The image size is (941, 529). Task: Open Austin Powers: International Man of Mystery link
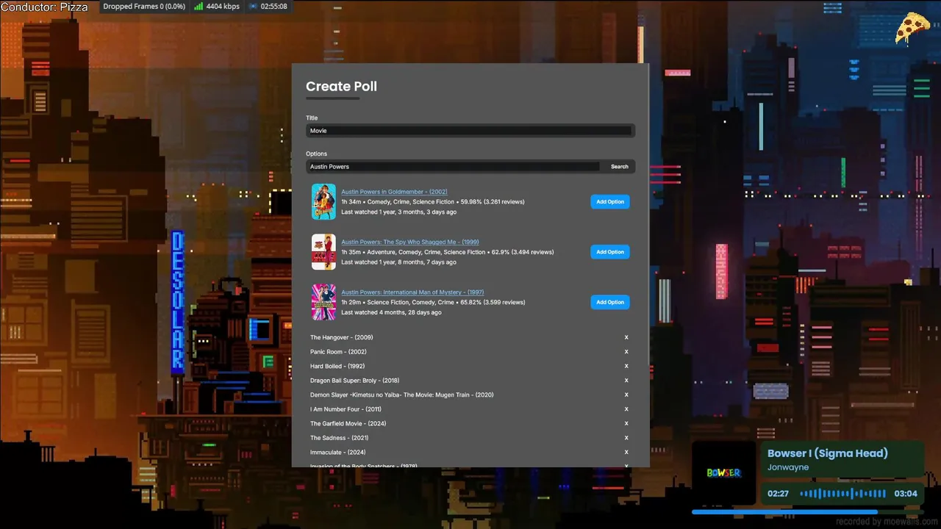(x=412, y=292)
